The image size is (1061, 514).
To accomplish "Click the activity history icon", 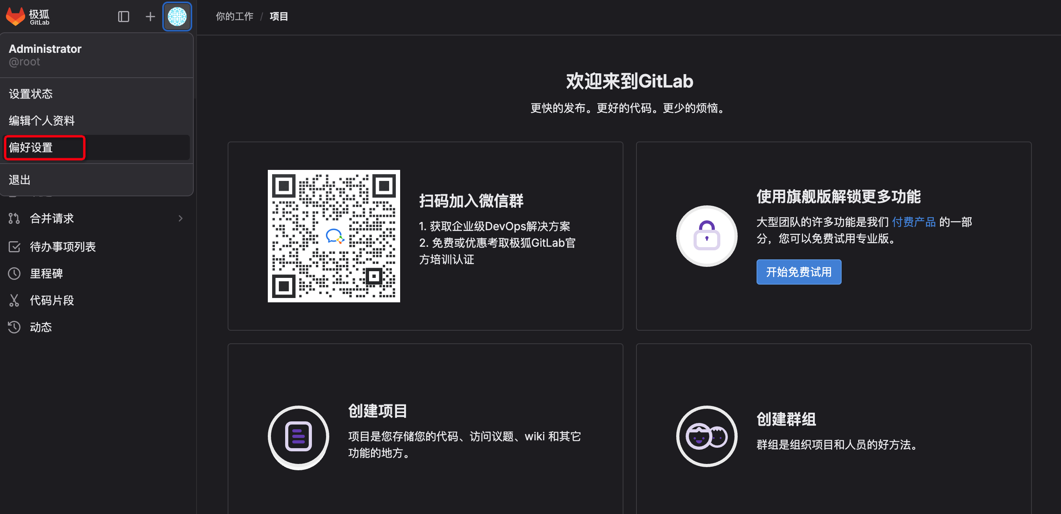I will [x=14, y=327].
